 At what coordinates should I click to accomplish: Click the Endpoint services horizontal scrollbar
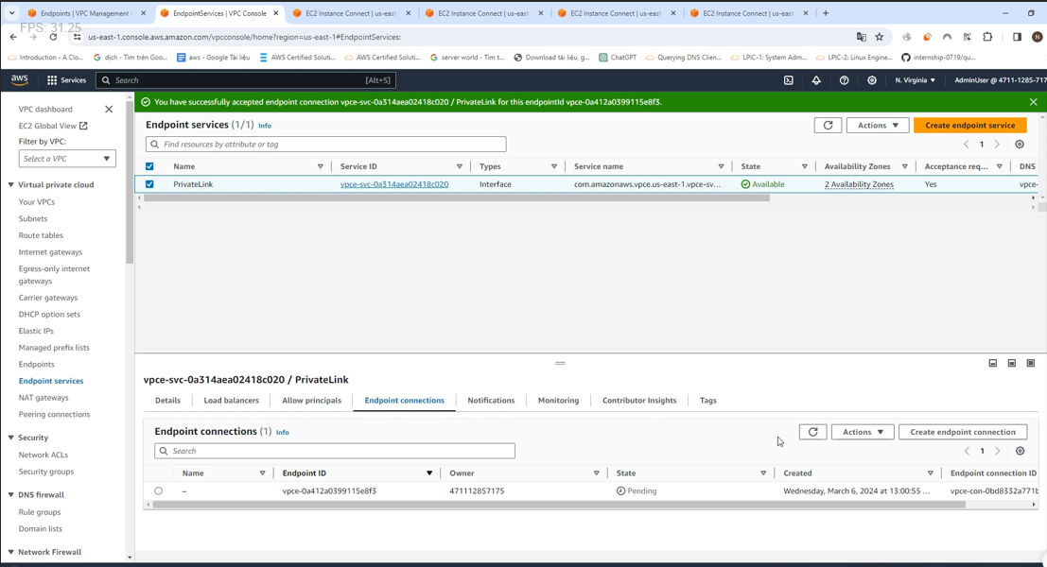pyautogui.click(x=457, y=198)
